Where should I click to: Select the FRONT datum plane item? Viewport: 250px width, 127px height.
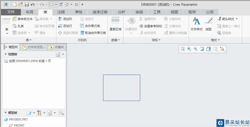coord(17,125)
